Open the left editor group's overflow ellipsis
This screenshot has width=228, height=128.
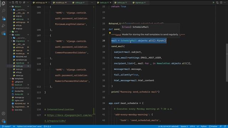point(92,2)
